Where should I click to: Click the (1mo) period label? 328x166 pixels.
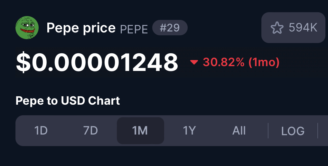click(264, 62)
